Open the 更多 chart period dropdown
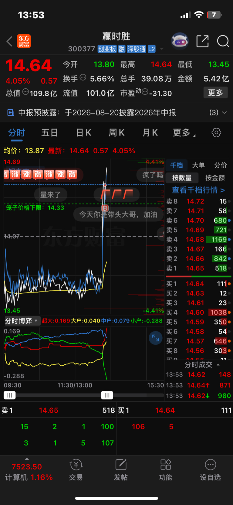 point(184,133)
